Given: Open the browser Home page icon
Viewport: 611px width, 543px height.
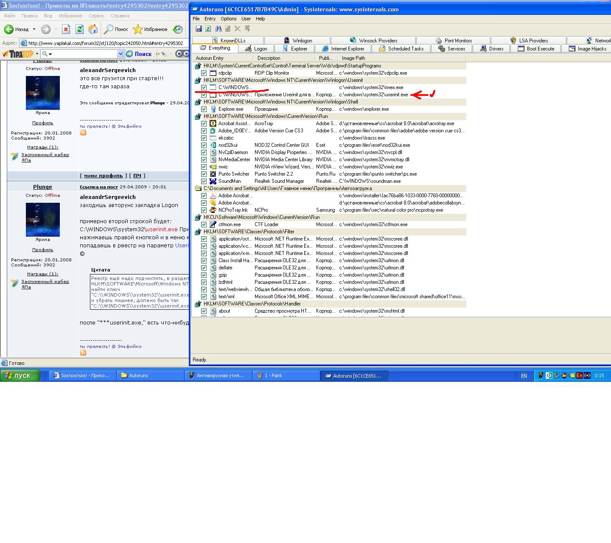Looking at the screenshot, I should click(x=93, y=29).
